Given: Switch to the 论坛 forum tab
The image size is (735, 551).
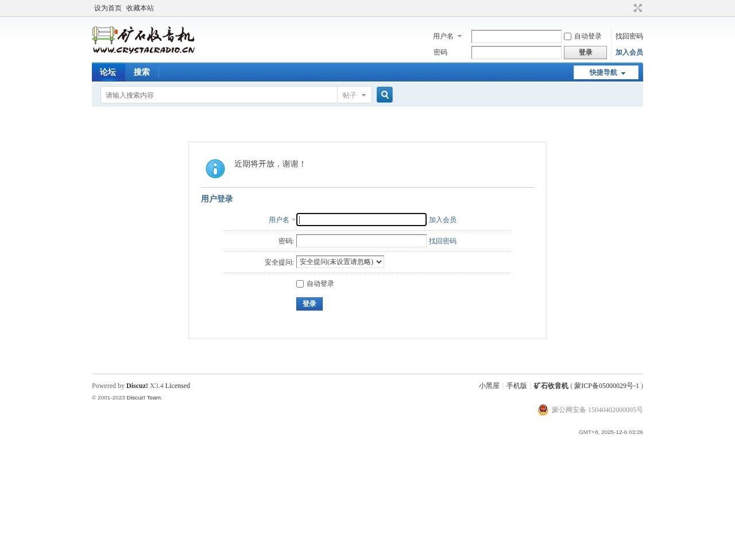Looking at the screenshot, I should (x=108, y=72).
